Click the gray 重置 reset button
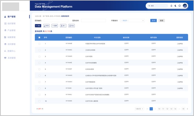The width and height of the screenshot is (194, 116). coord(161,21)
